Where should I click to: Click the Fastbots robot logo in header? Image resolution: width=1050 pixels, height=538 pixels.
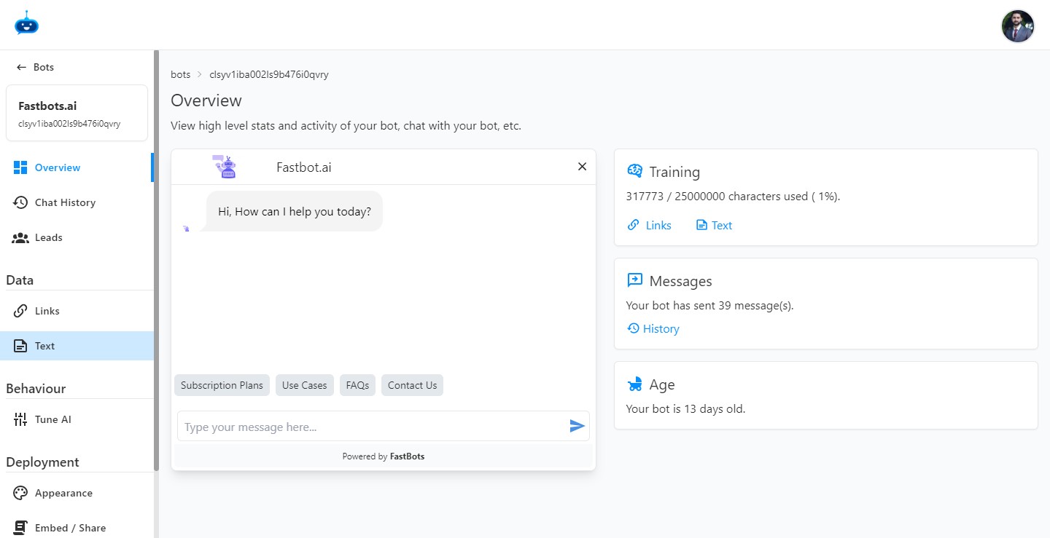point(26,23)
